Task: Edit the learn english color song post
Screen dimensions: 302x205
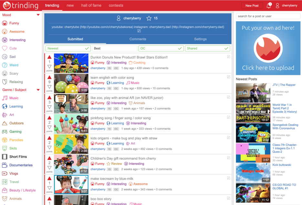Action: click(x=229, y=77)
